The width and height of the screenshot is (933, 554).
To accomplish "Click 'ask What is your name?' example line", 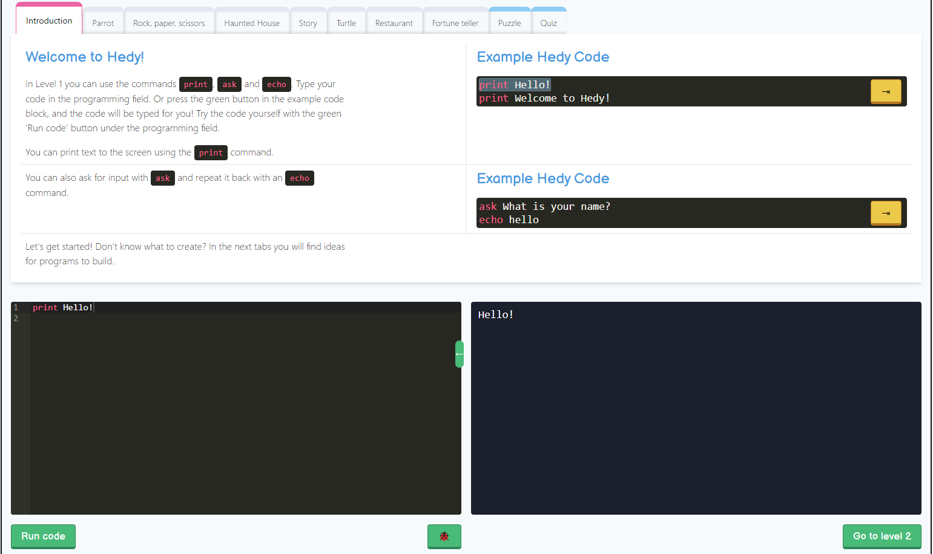I will pyautogui.click(x=544, y=206).
